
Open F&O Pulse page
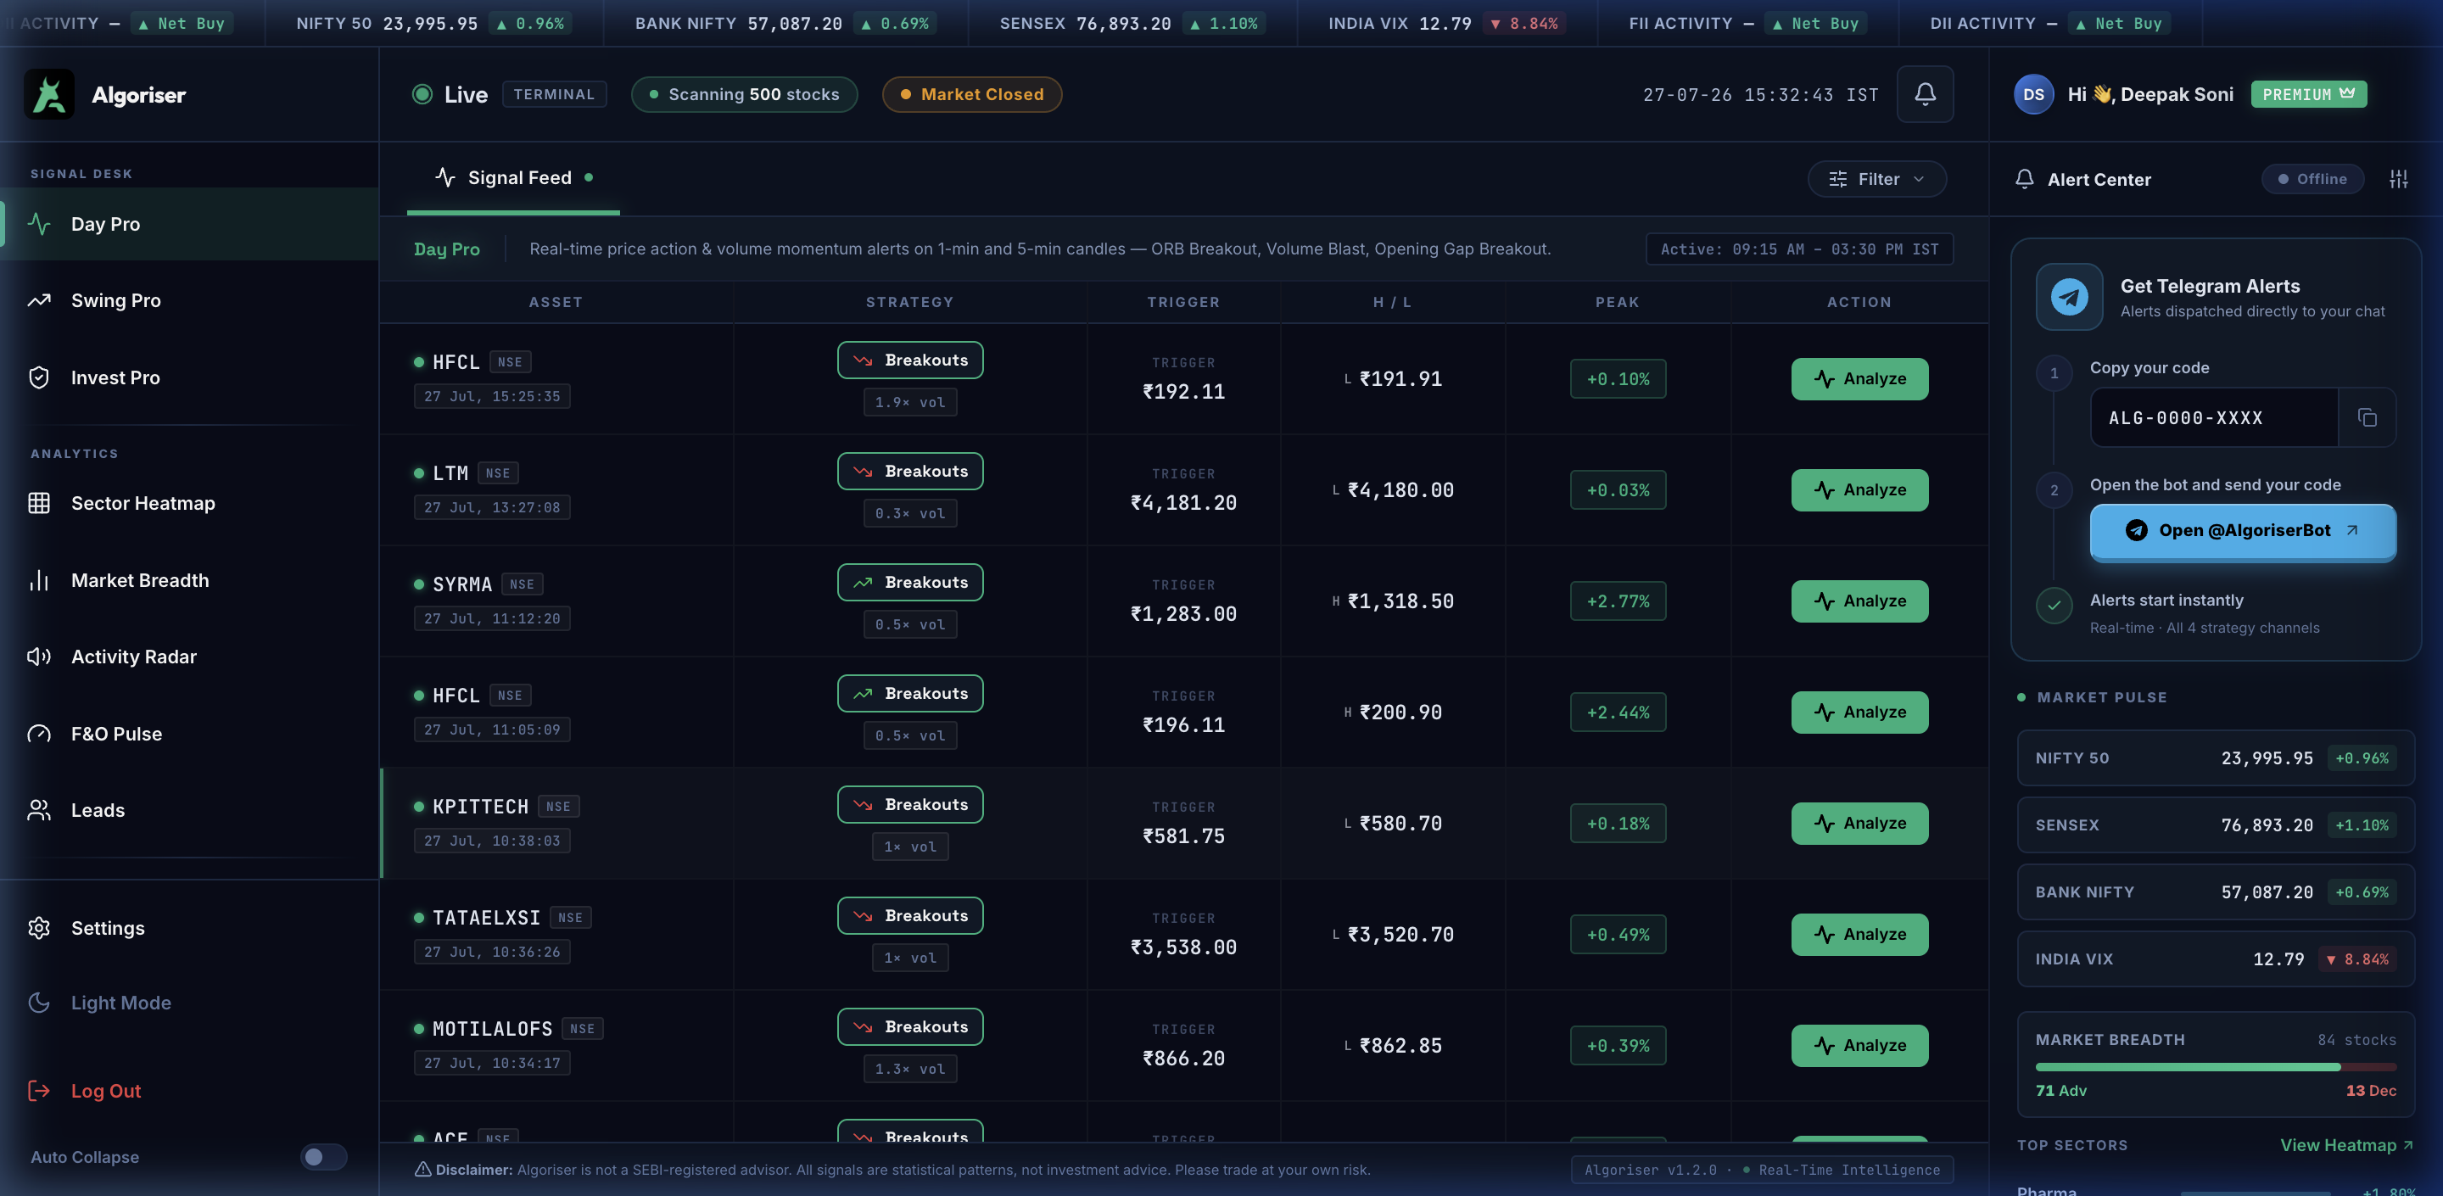coord(190,734)
